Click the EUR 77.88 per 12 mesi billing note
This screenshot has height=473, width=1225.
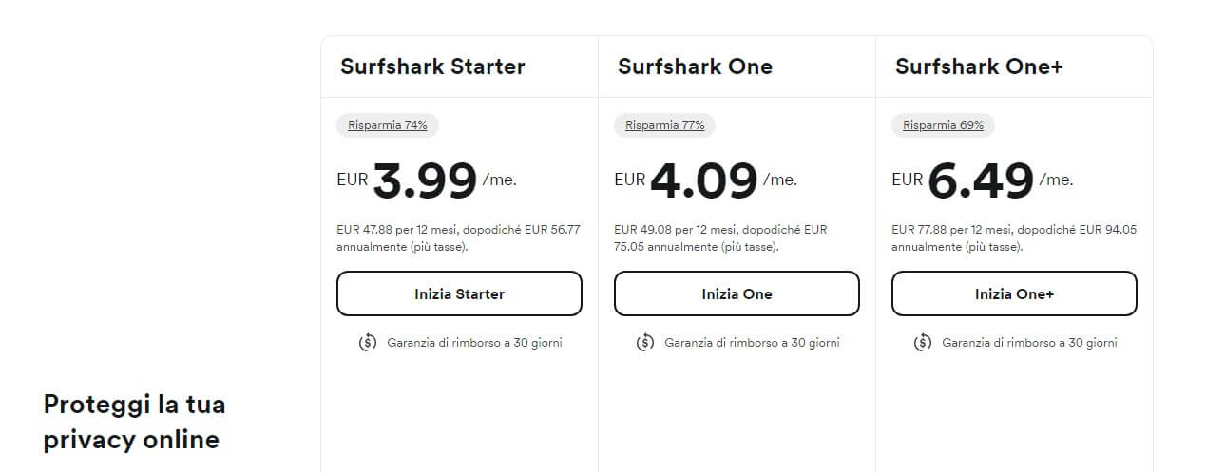(x=1014, y=237)
